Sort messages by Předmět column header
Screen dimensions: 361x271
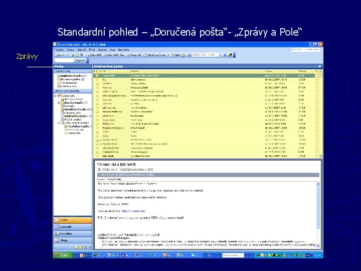click(x=197, y=71)
